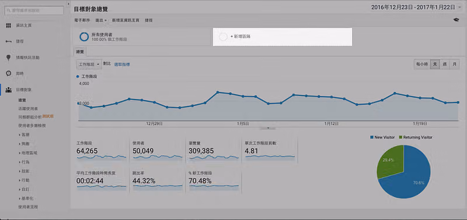This screenshot has height=220, width=467.
Task: Collapse the chart using the small handle arrow
Action: (x=268, y=128)
